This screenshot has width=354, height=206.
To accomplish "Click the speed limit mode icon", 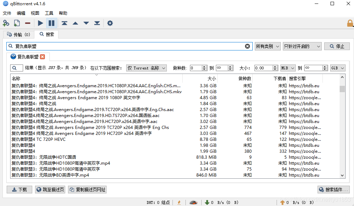I will (x=193, y=202).
